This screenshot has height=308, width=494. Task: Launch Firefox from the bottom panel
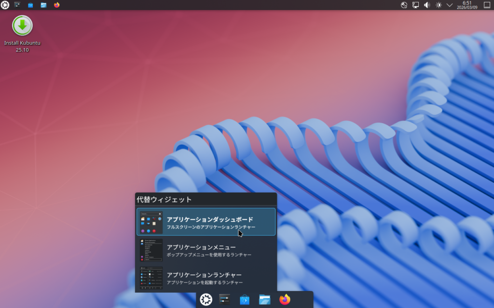click(x=285, y=299)
